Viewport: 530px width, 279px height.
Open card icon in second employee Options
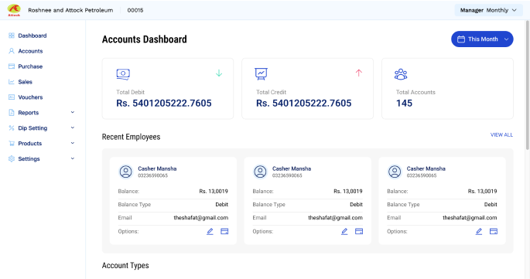tap(359, 231)
